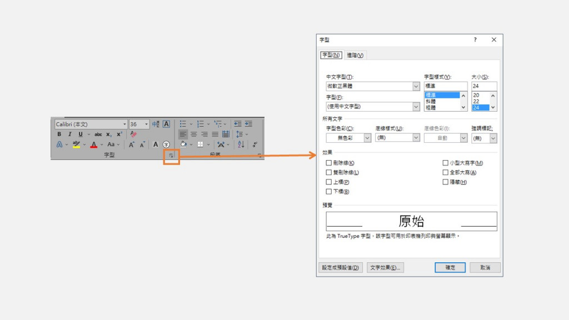
Task: Select 斜體 in the font style list
Action: (442, 102)
